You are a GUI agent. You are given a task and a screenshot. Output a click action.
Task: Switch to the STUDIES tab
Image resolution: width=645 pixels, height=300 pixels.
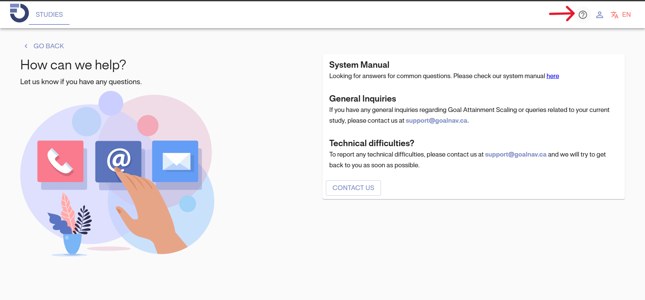click(x=49, y=15)
